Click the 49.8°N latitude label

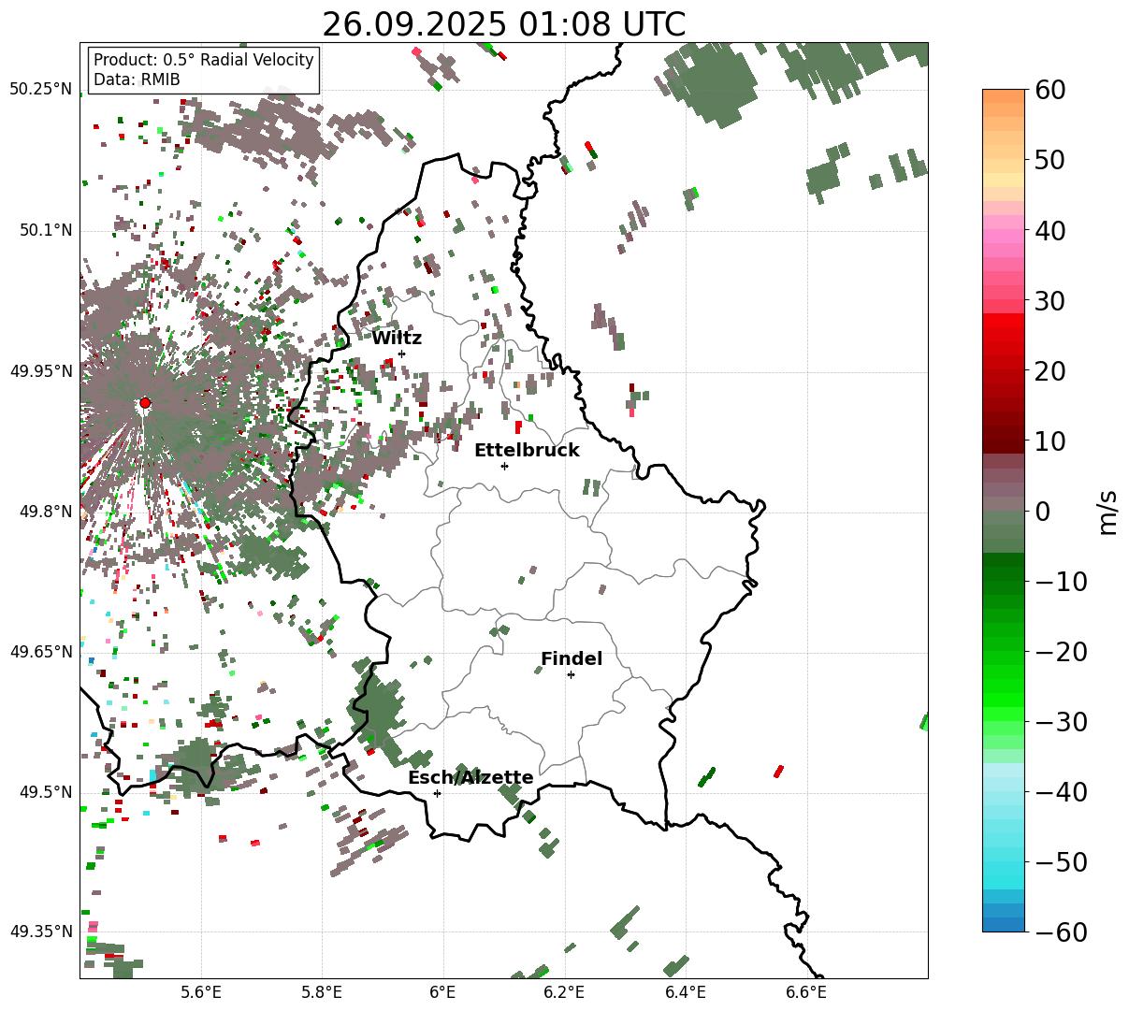(45, 512)
